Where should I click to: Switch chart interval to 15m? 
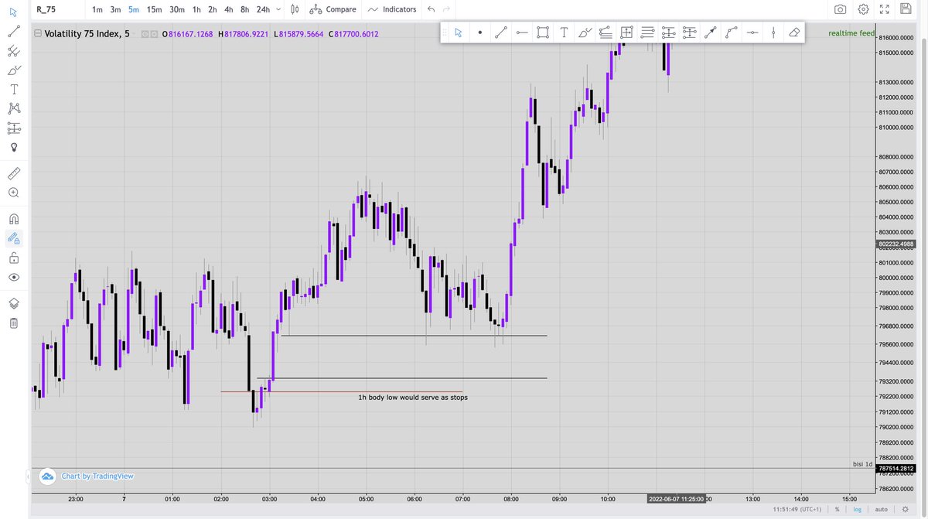[x=153, y=9]
